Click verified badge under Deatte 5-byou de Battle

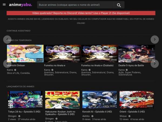[x=127, y=70]
